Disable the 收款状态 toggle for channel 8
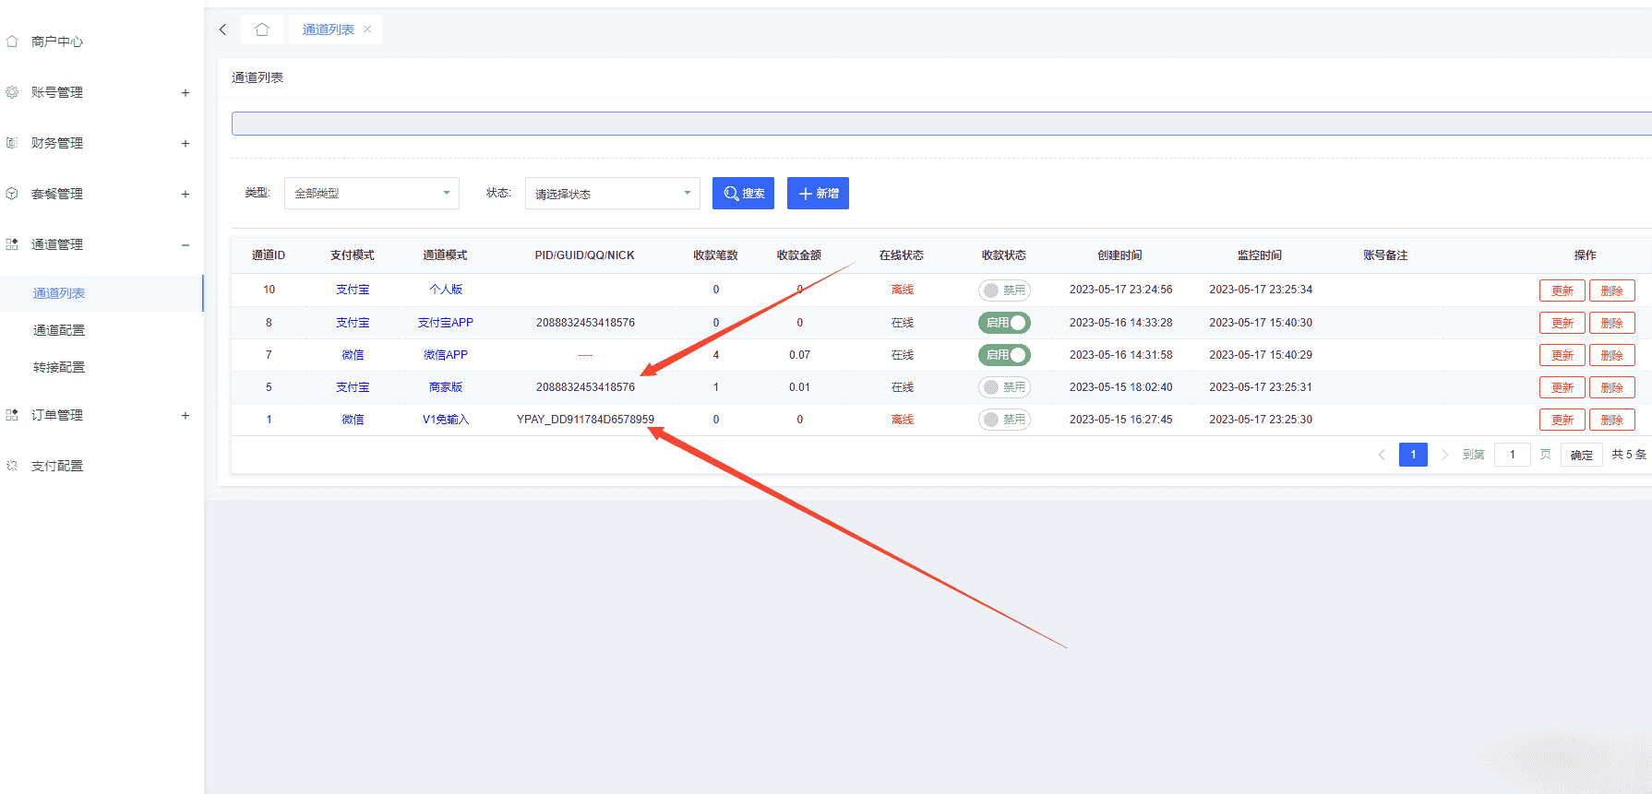1652x794 pixels. pyautogui.click(x=1004, y=323)
